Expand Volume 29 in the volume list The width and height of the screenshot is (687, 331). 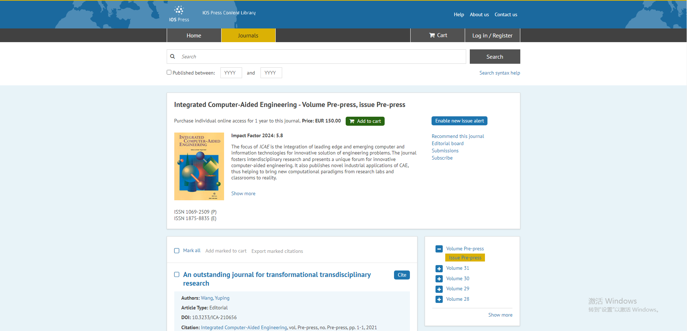439,289
